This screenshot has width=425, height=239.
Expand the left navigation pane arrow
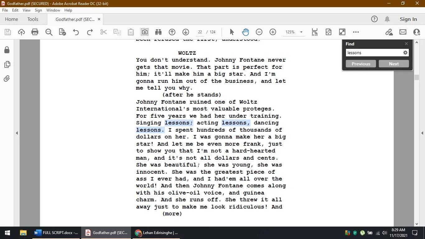tap(17, 133)
